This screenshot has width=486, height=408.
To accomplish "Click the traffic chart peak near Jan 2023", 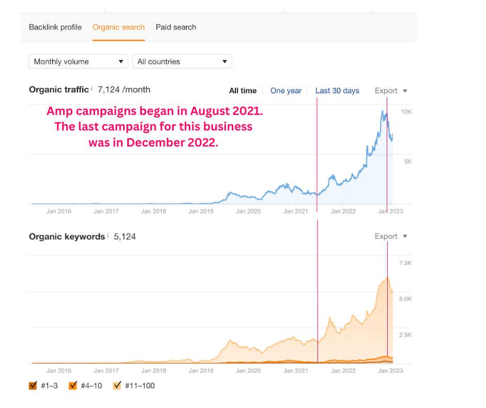I will click(383, 112).
